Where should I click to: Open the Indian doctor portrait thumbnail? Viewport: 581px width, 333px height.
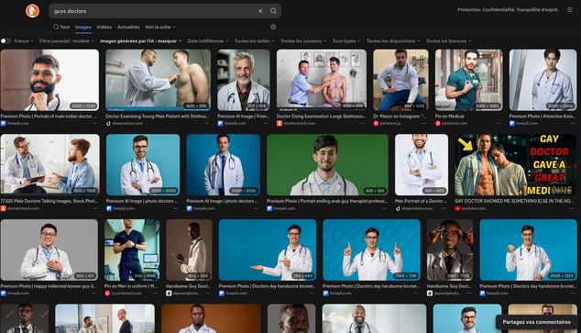tap(49, 80)
